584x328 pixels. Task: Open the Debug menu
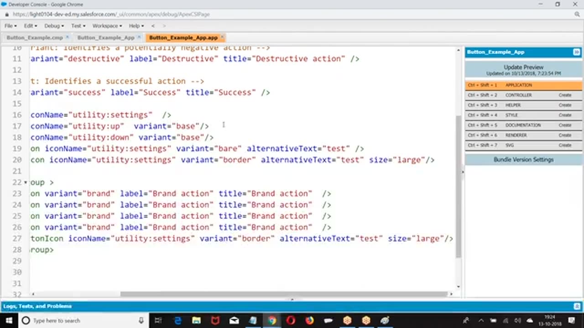(54, 26)
